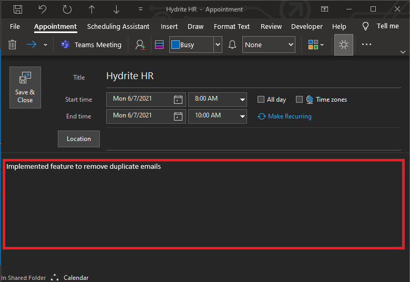Open the End date calendar picker
Viewport: 410px width, 282px height.
coord(178,116)
